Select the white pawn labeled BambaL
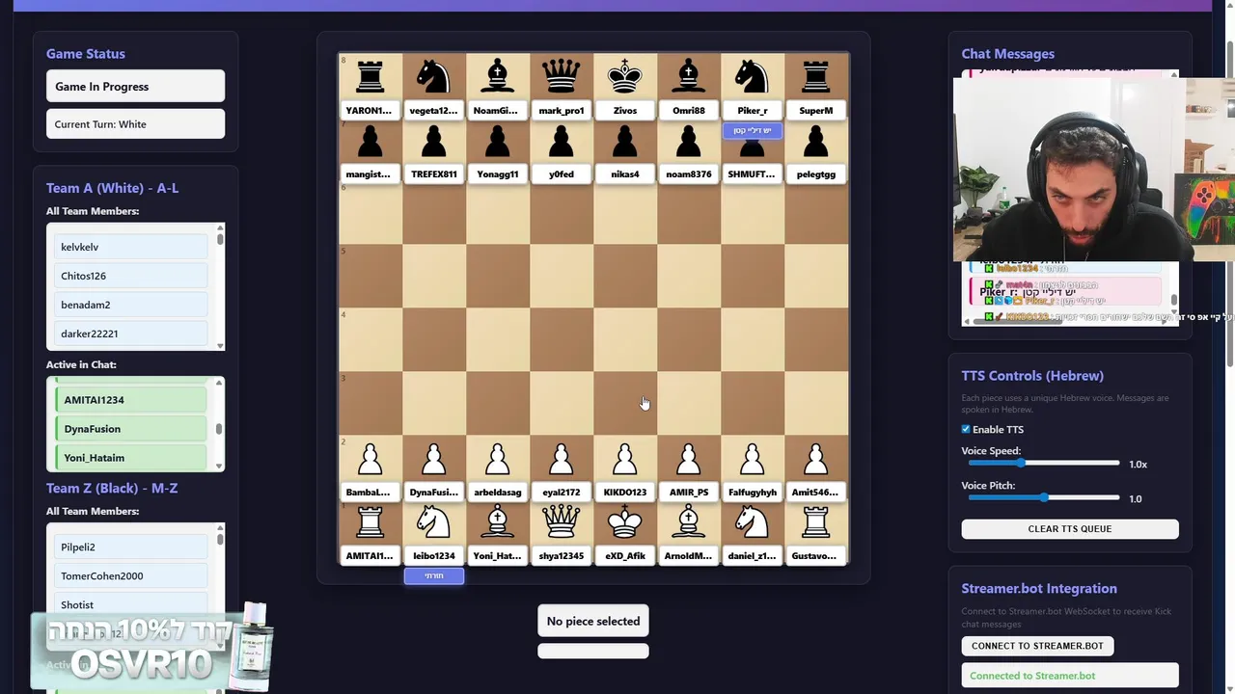The image size is (1235, 694). point(370,459)
